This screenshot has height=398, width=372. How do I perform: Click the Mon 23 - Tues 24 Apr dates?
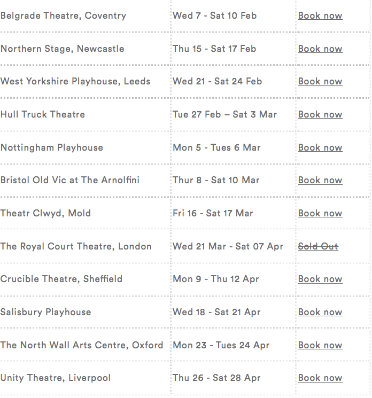(x=221, y=345)
